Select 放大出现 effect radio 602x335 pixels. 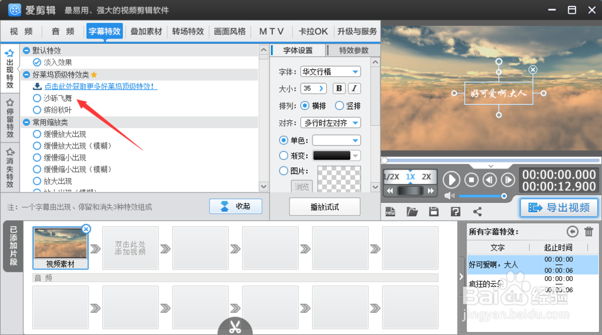pyautogui.click(x=37, y=181)
